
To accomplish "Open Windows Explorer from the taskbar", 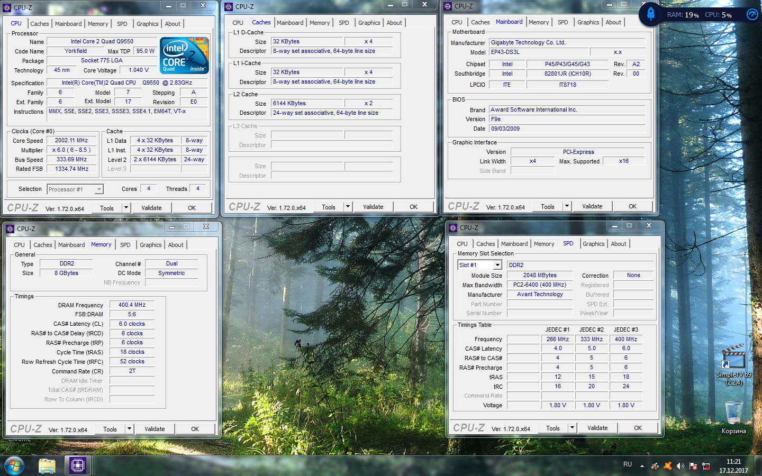I will pos(47,466).
